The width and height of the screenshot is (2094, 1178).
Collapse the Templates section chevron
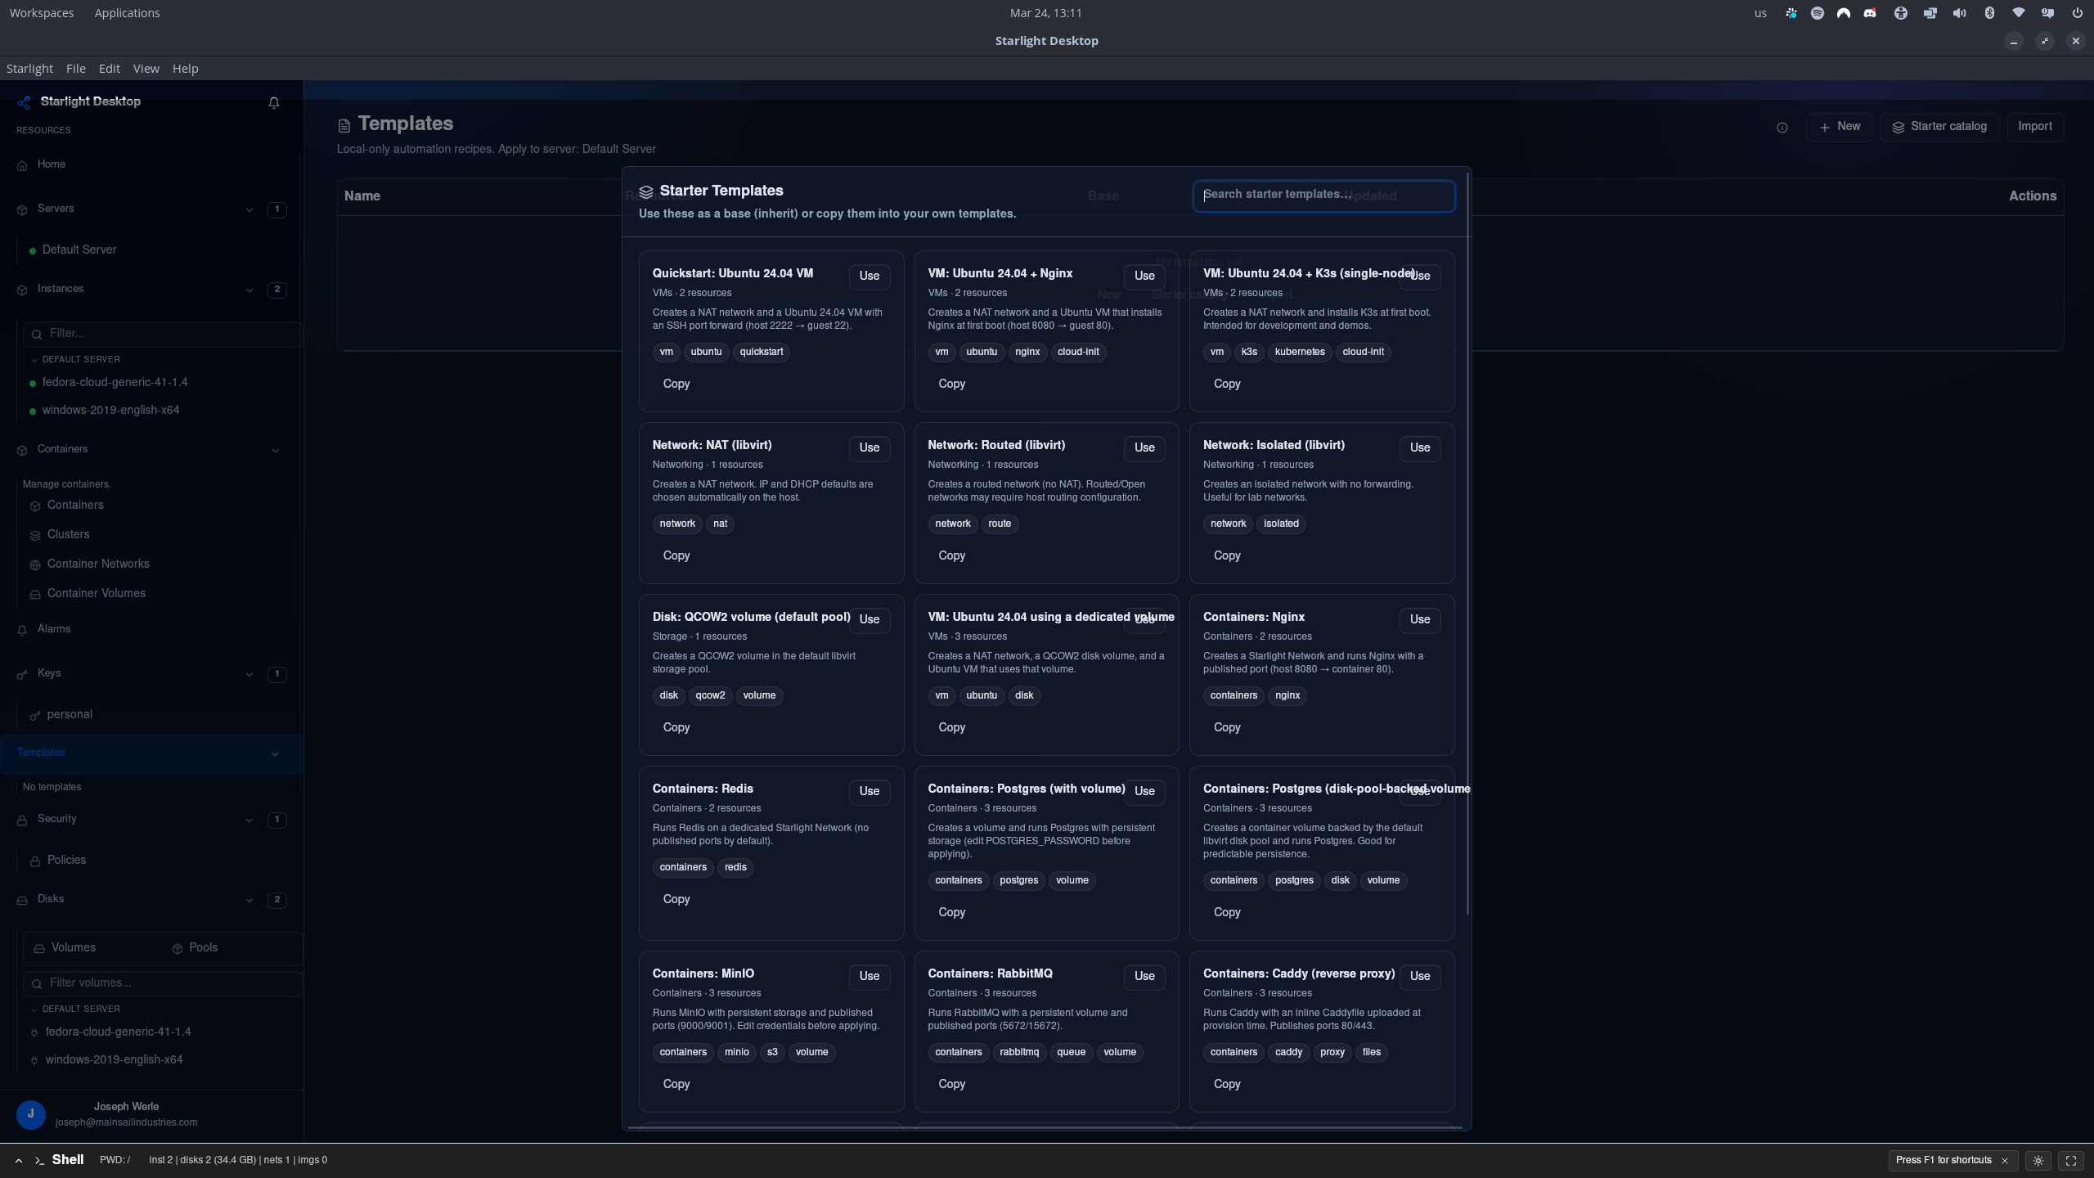tap(275, 753)
